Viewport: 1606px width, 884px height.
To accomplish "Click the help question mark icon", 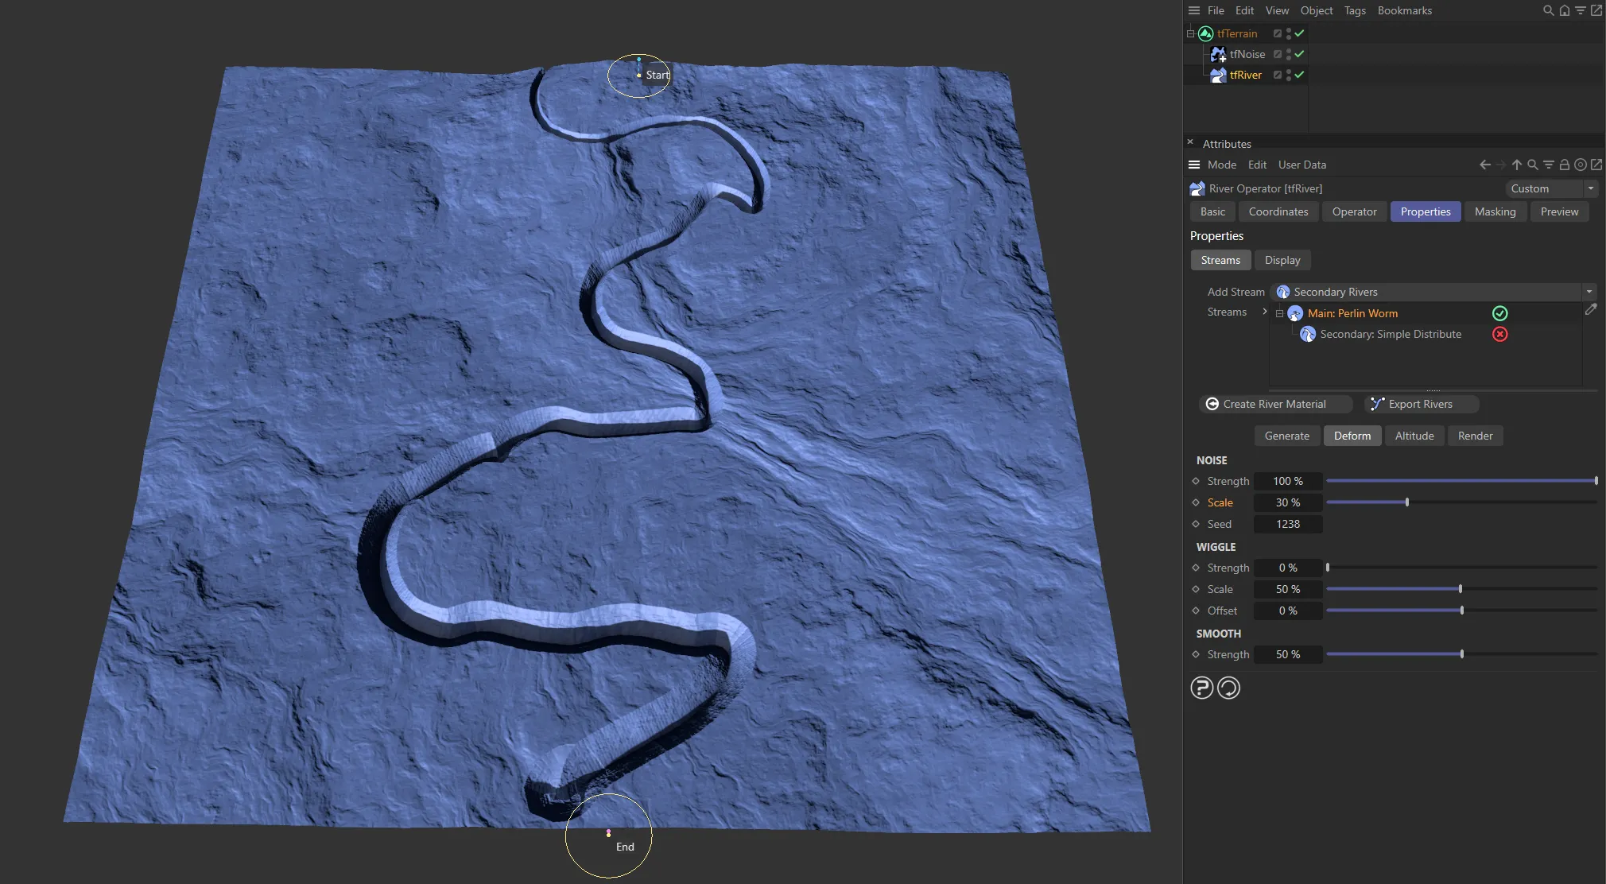I will 1201,688.
